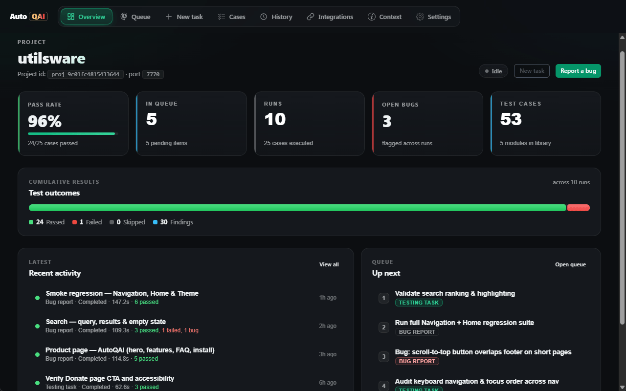Viewport: 626px width, 391px height.
Task: Open the Overview tab
Action: pos(87,17)
